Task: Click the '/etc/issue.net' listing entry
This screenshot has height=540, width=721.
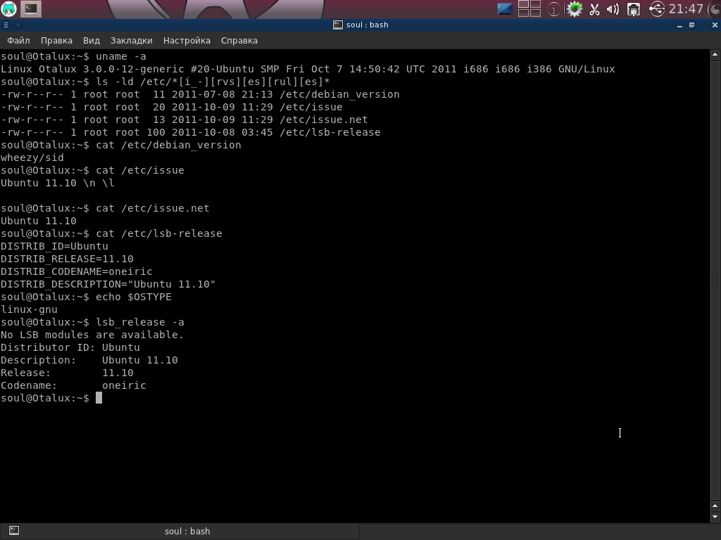Action: pos(323,120)
